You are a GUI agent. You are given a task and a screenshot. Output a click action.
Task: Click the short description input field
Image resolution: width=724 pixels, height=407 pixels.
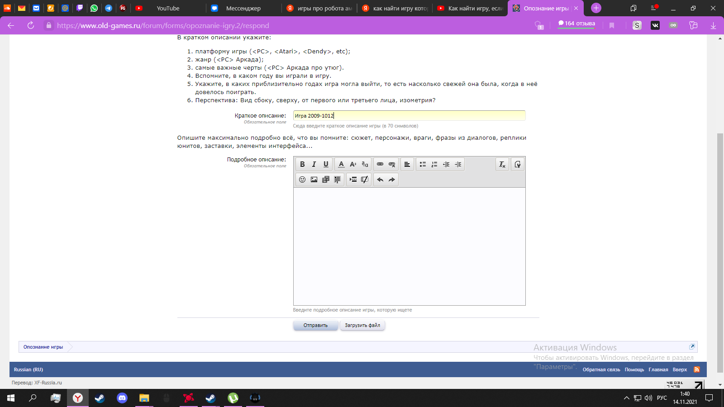pyautogui.click(x=410, y=116)
